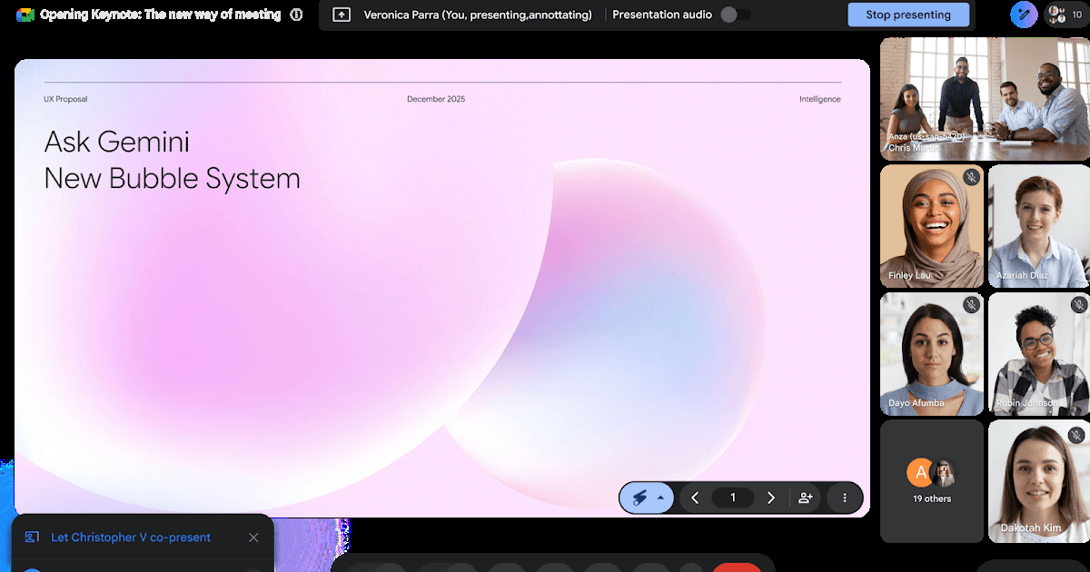Viewport: 1090px width, 572px height.
Task: Go to the previous slide
Action: (695, 498)
